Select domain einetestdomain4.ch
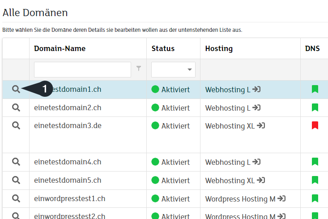 click(x=68, y=162)
